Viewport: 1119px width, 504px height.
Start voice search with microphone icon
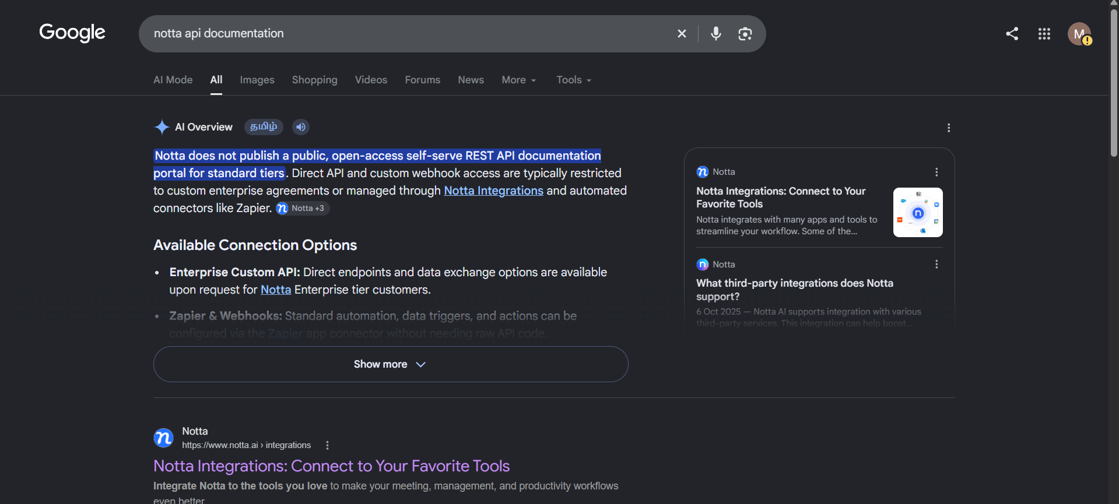click(716, 34)
